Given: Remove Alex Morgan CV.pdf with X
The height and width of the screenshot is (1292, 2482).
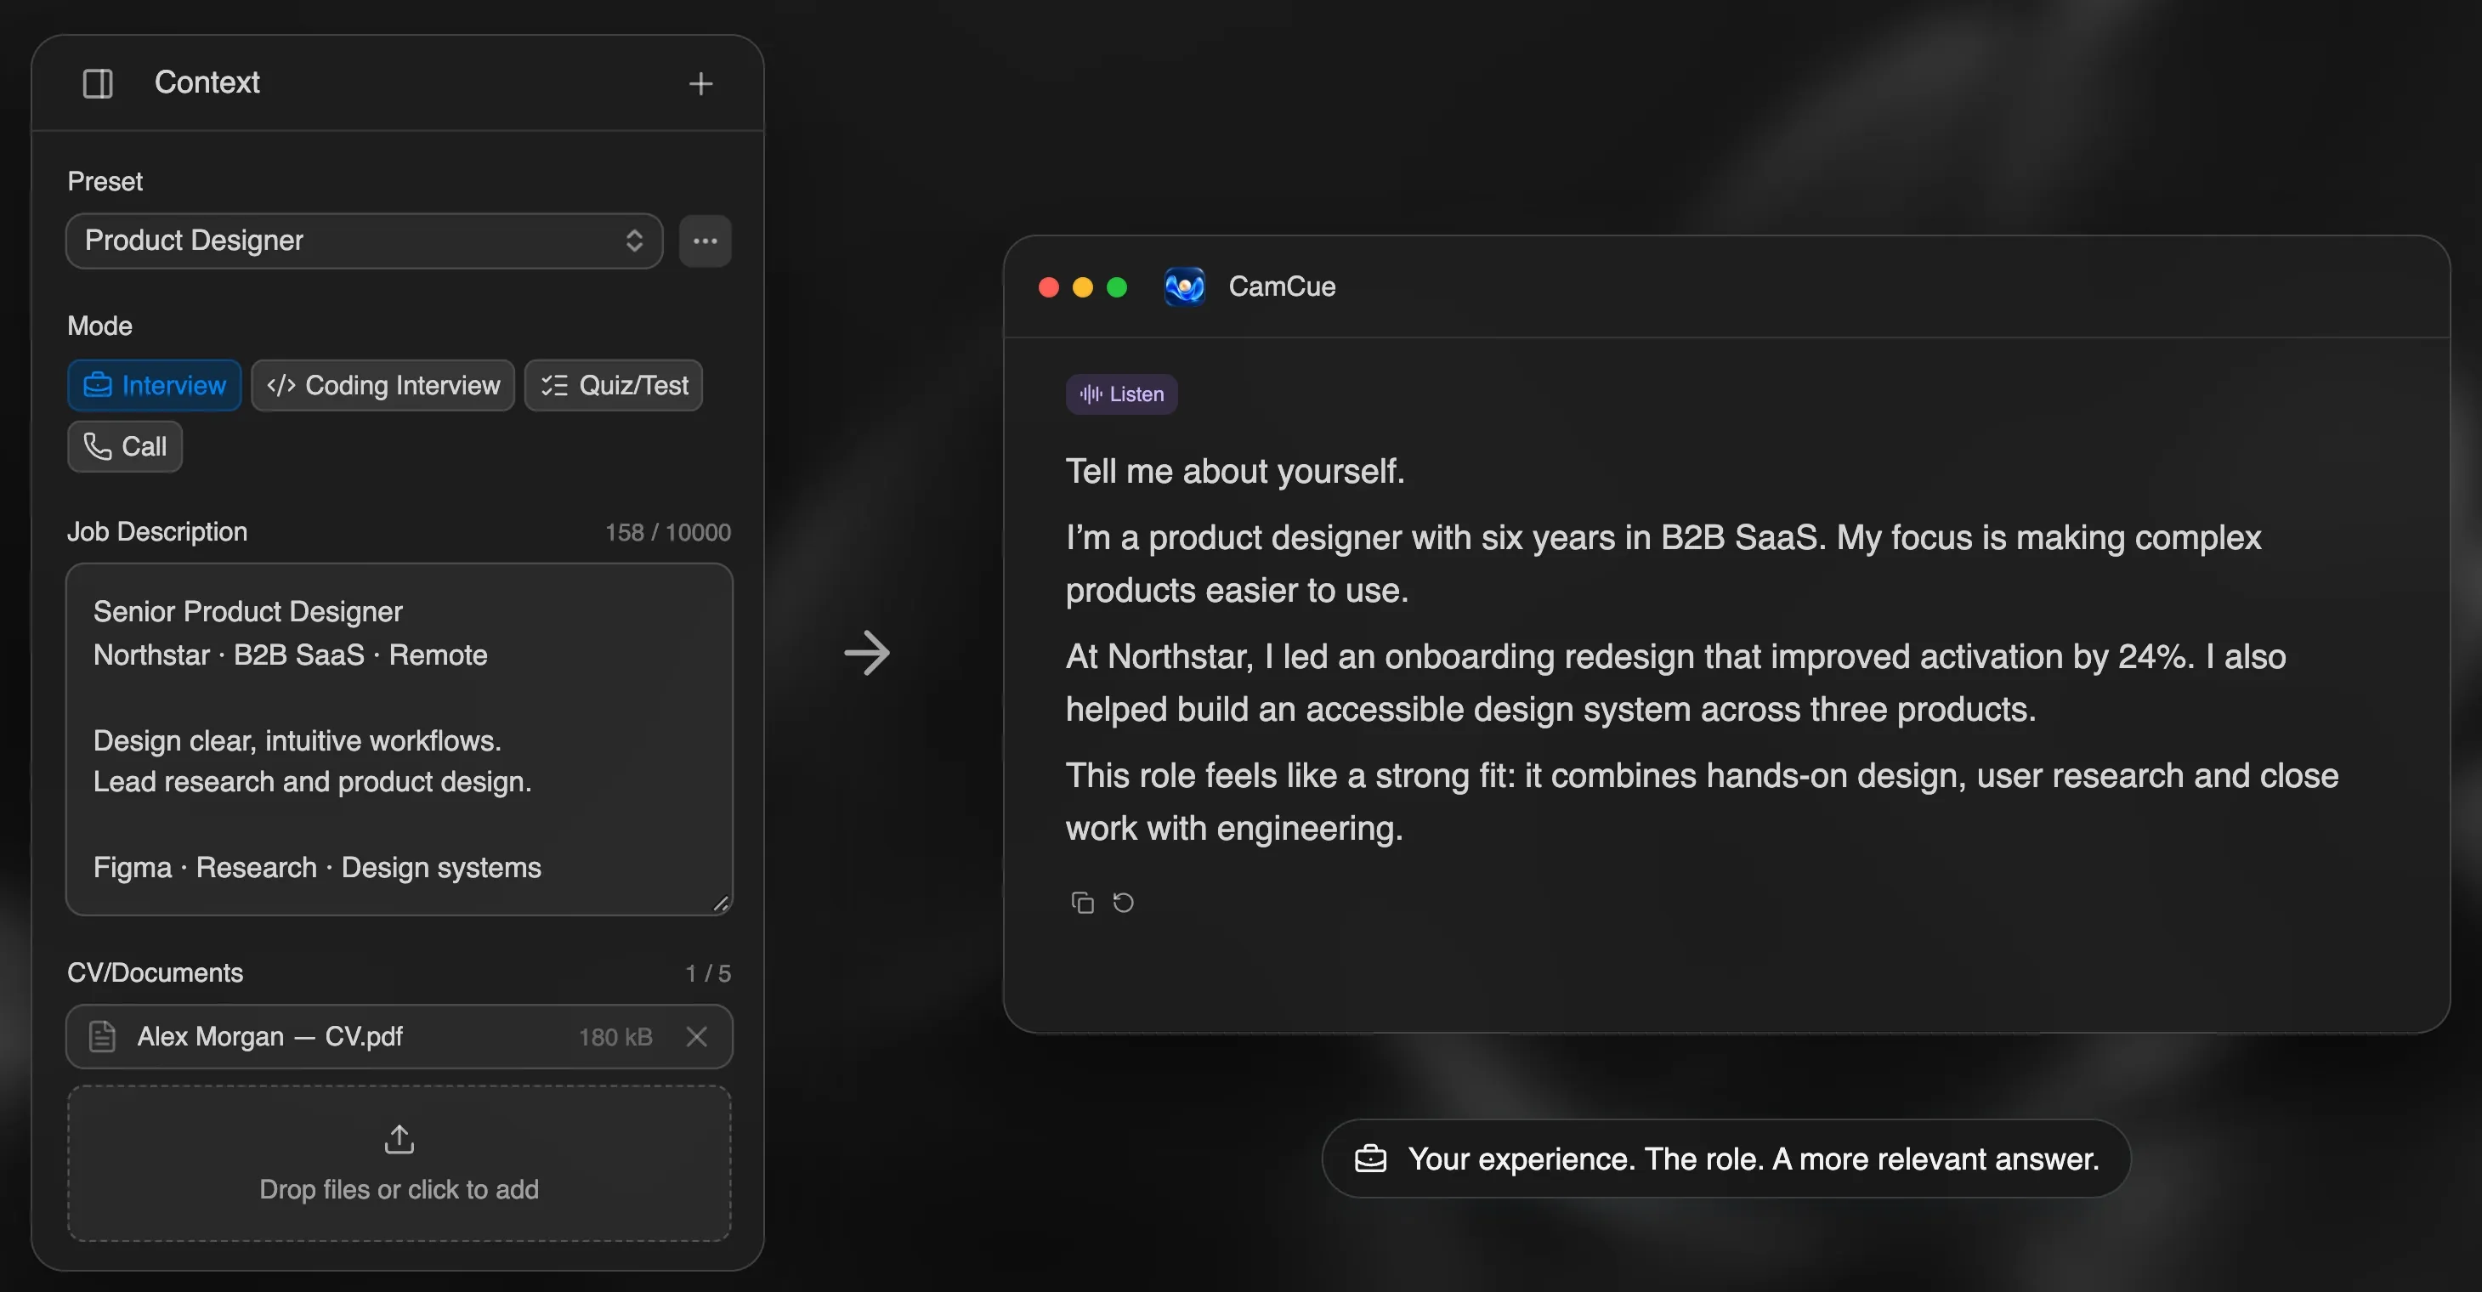Looking at the screenshot, I should coord(697,1037).
